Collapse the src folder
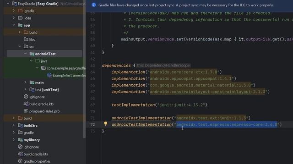This screenshot has width=293, height=164. point(19,46)
